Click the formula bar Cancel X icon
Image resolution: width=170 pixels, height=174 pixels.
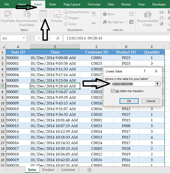click(39, 38)
